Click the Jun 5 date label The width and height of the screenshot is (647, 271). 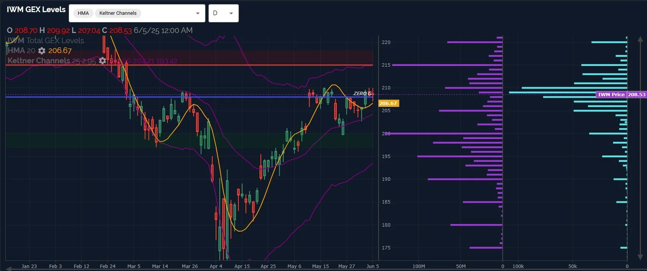(373, 266)
